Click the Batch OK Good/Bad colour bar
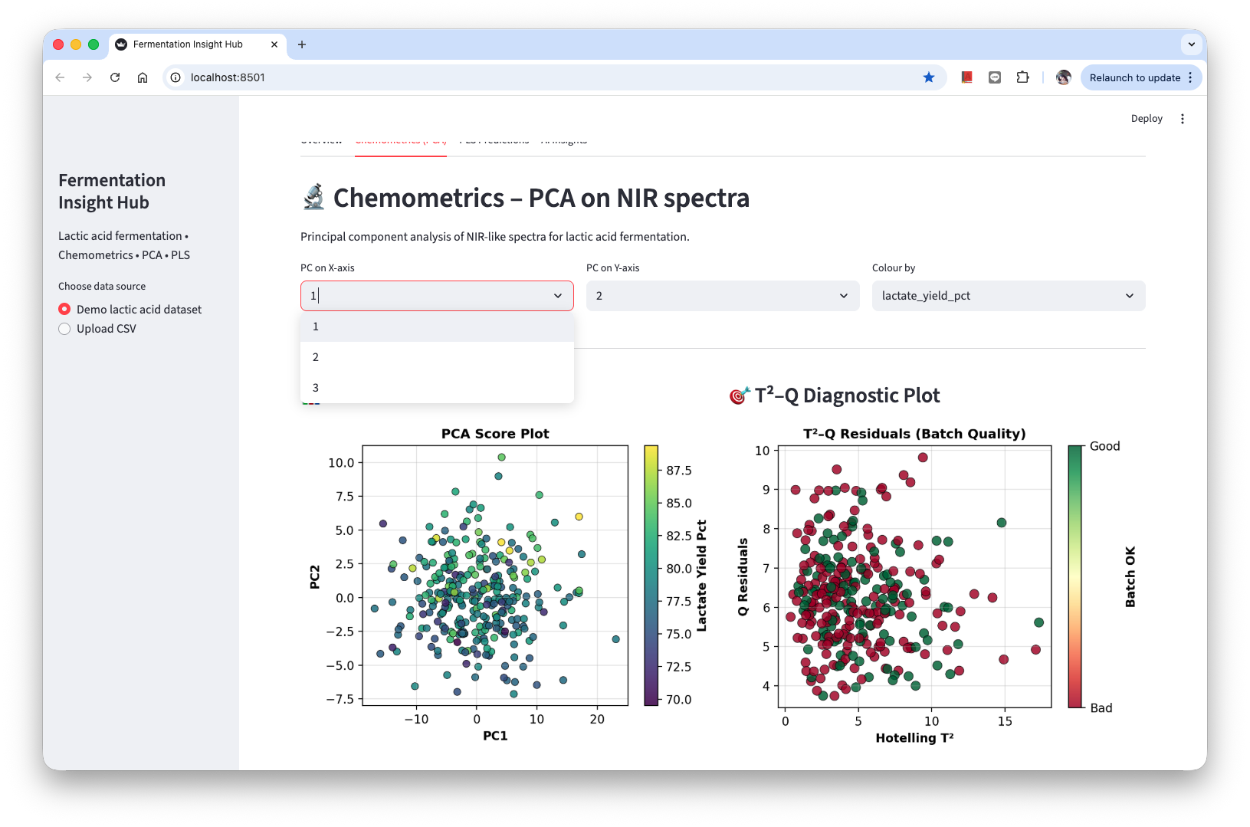1250x827 pixels. pos(1075,576)
